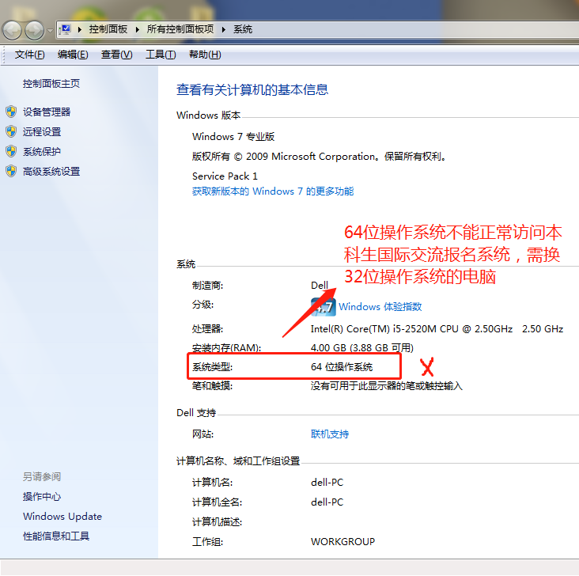Click 计算机全名 value dell-PC

click(327, 502)
